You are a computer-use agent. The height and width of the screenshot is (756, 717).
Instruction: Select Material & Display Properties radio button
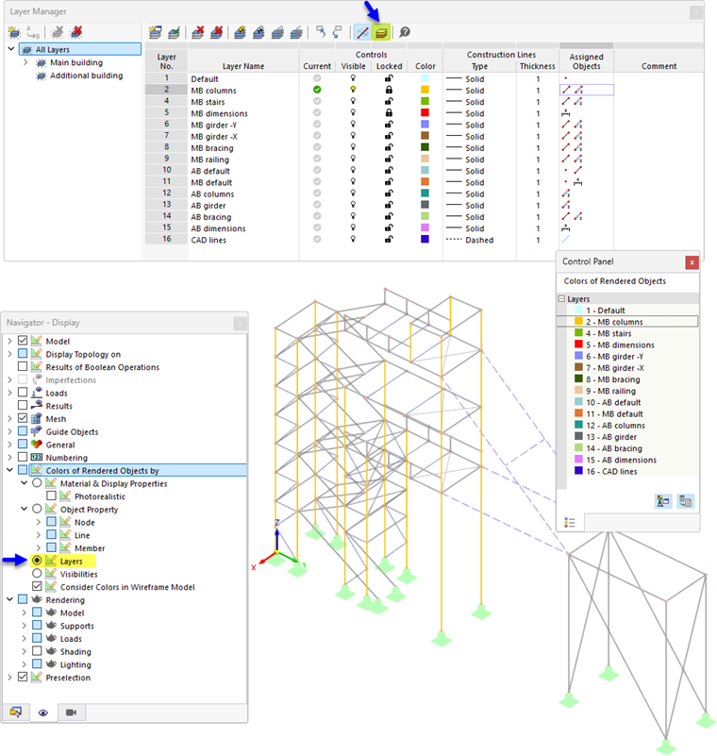pos(37,482)
